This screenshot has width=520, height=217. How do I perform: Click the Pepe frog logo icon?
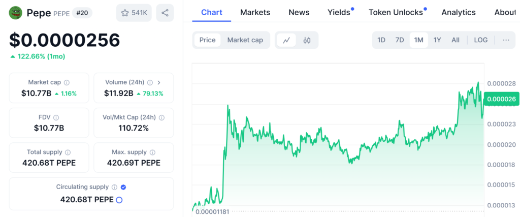16,13
